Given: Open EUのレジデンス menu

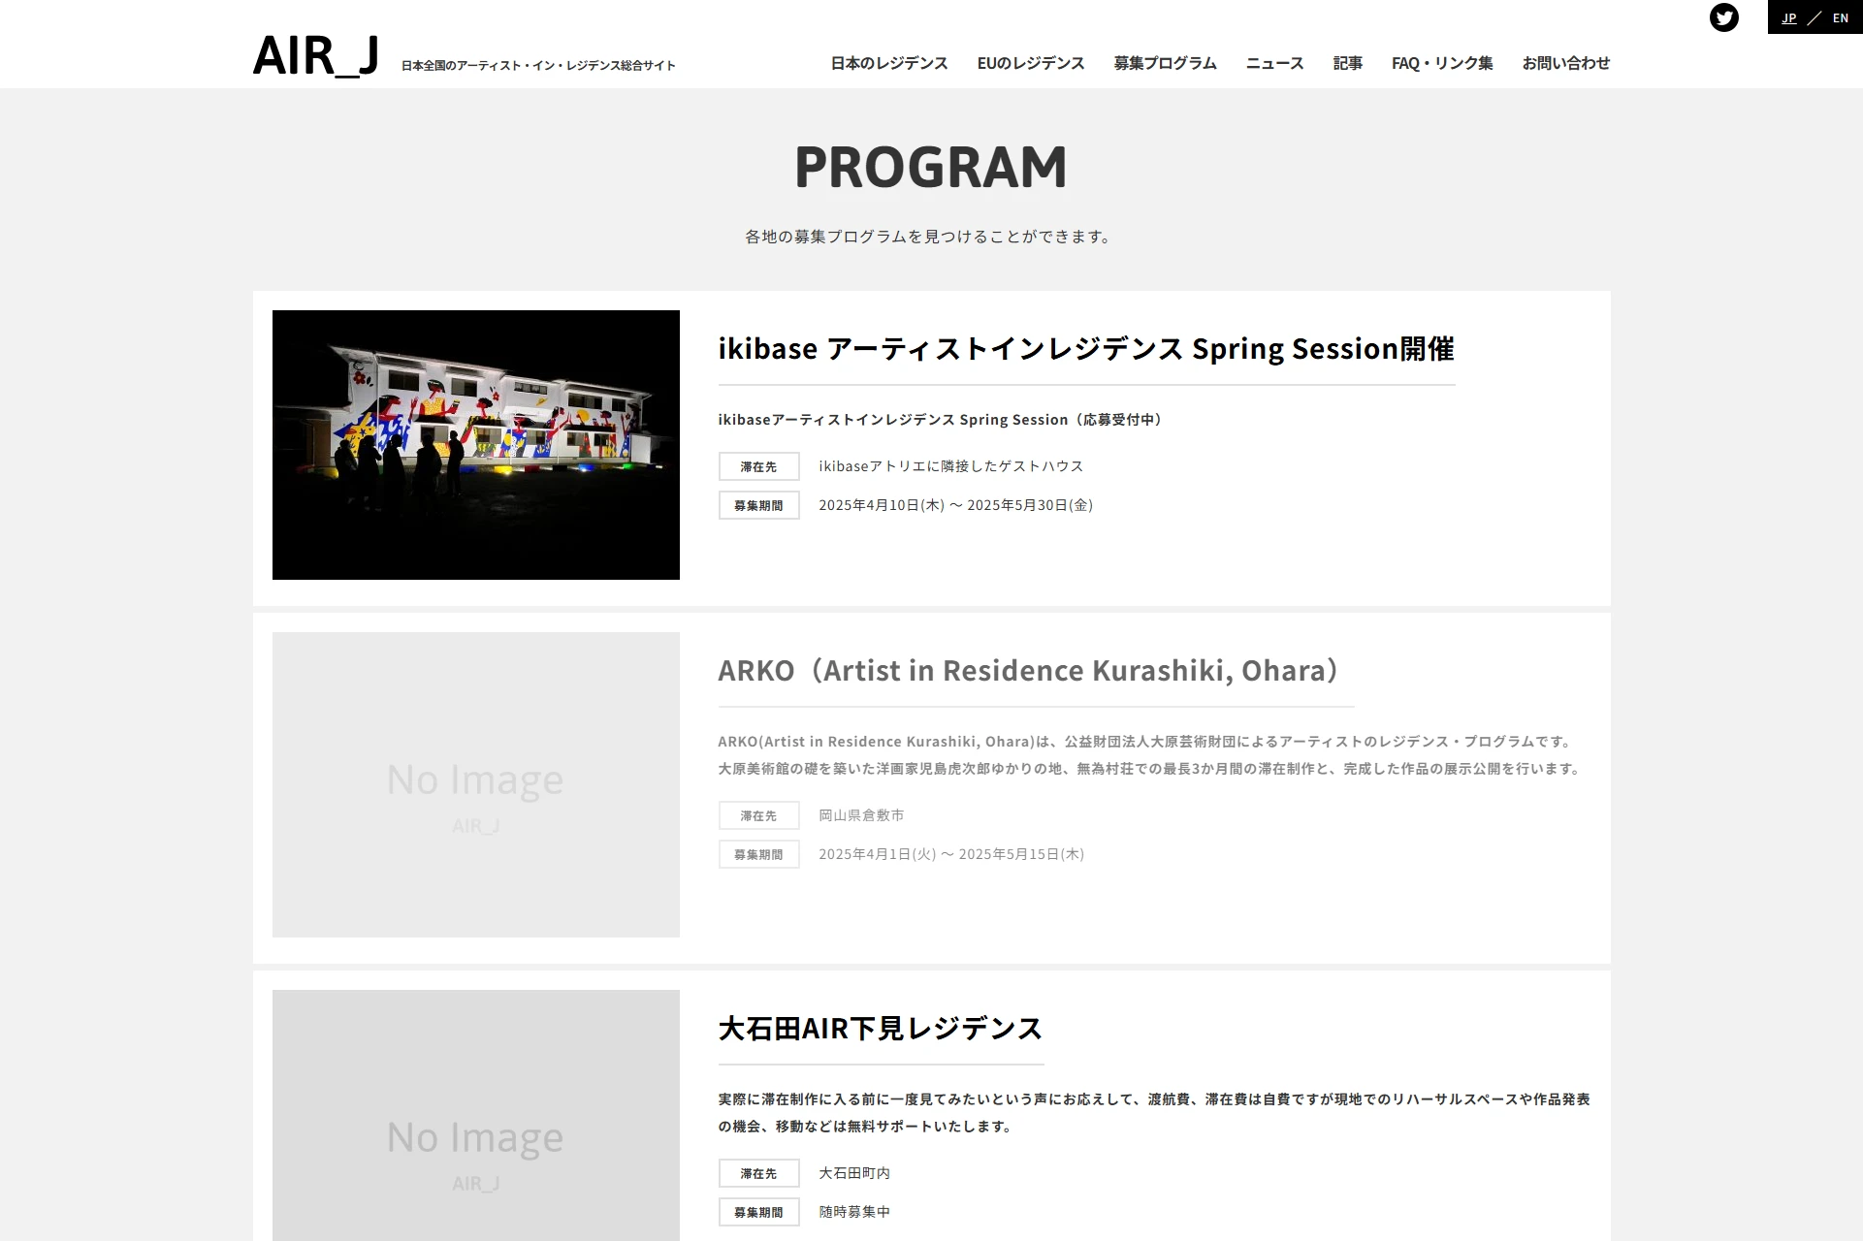Looking at the screenshot, I should click(1030, 63).
